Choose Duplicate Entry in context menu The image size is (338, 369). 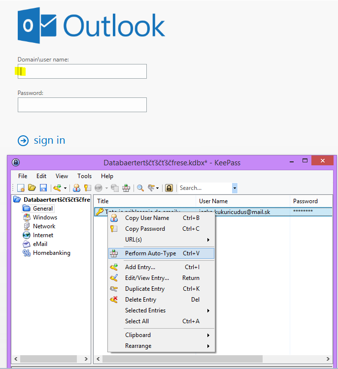(x=161, y=289)
